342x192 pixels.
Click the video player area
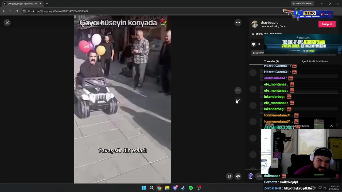122,99
